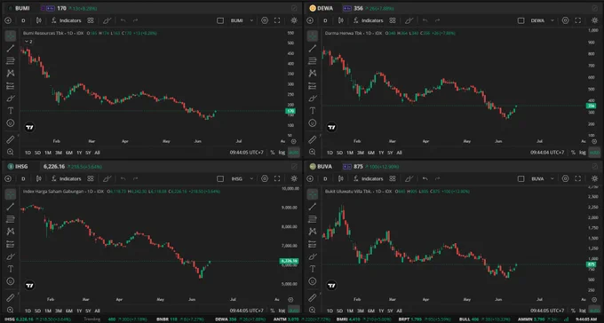Open candle chart style menu in BUMI toolbar

tap(39, 20)
